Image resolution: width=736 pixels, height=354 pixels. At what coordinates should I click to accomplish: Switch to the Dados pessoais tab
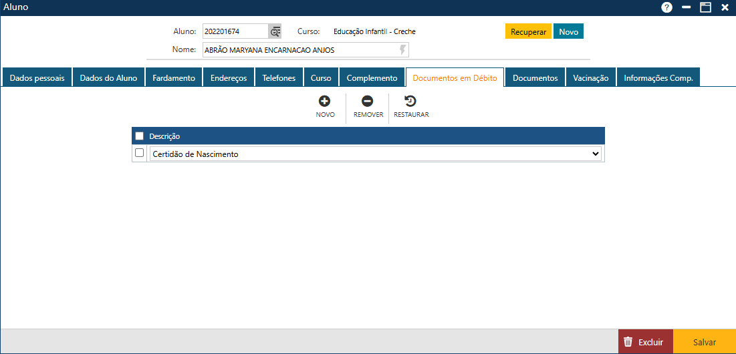click(37, 78)
